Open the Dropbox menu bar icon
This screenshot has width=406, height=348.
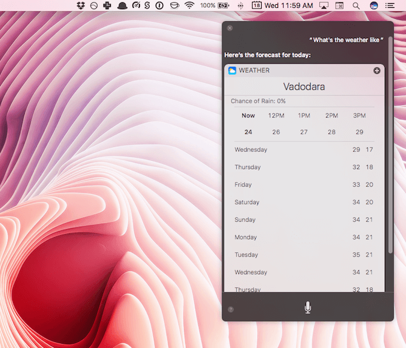(x=81, y=5)
